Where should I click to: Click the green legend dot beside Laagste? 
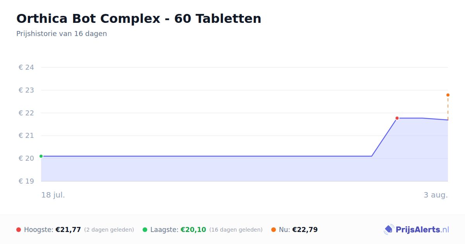click(x=145, y=230)
